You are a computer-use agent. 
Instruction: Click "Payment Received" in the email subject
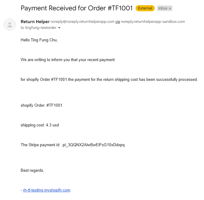coord(45,8)
